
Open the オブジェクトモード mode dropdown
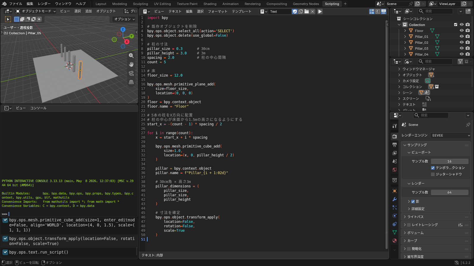click(36, 11)
